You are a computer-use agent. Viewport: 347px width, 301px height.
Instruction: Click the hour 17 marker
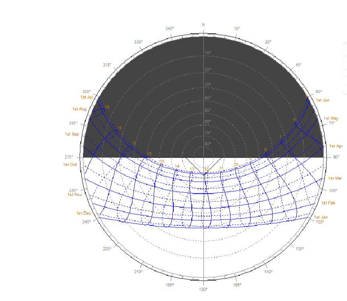[134, 143]
